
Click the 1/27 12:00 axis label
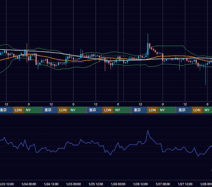[185, 184]
